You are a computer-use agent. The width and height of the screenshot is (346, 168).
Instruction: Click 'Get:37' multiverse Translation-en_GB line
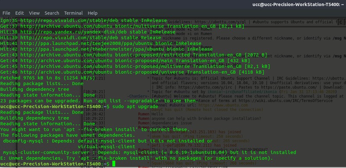[x=122, y=26]
